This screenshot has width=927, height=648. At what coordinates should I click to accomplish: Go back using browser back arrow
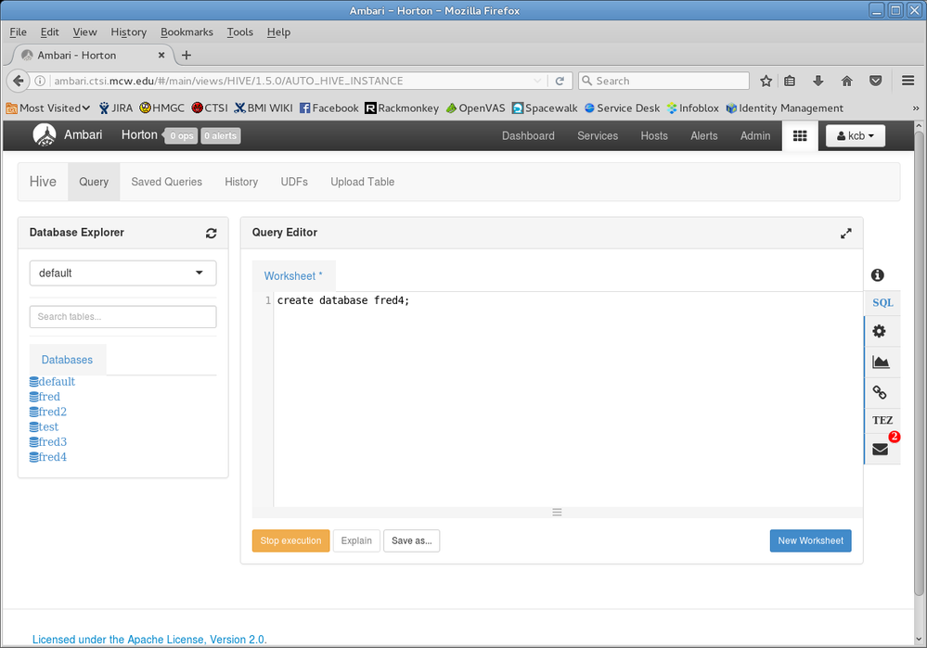19,81
